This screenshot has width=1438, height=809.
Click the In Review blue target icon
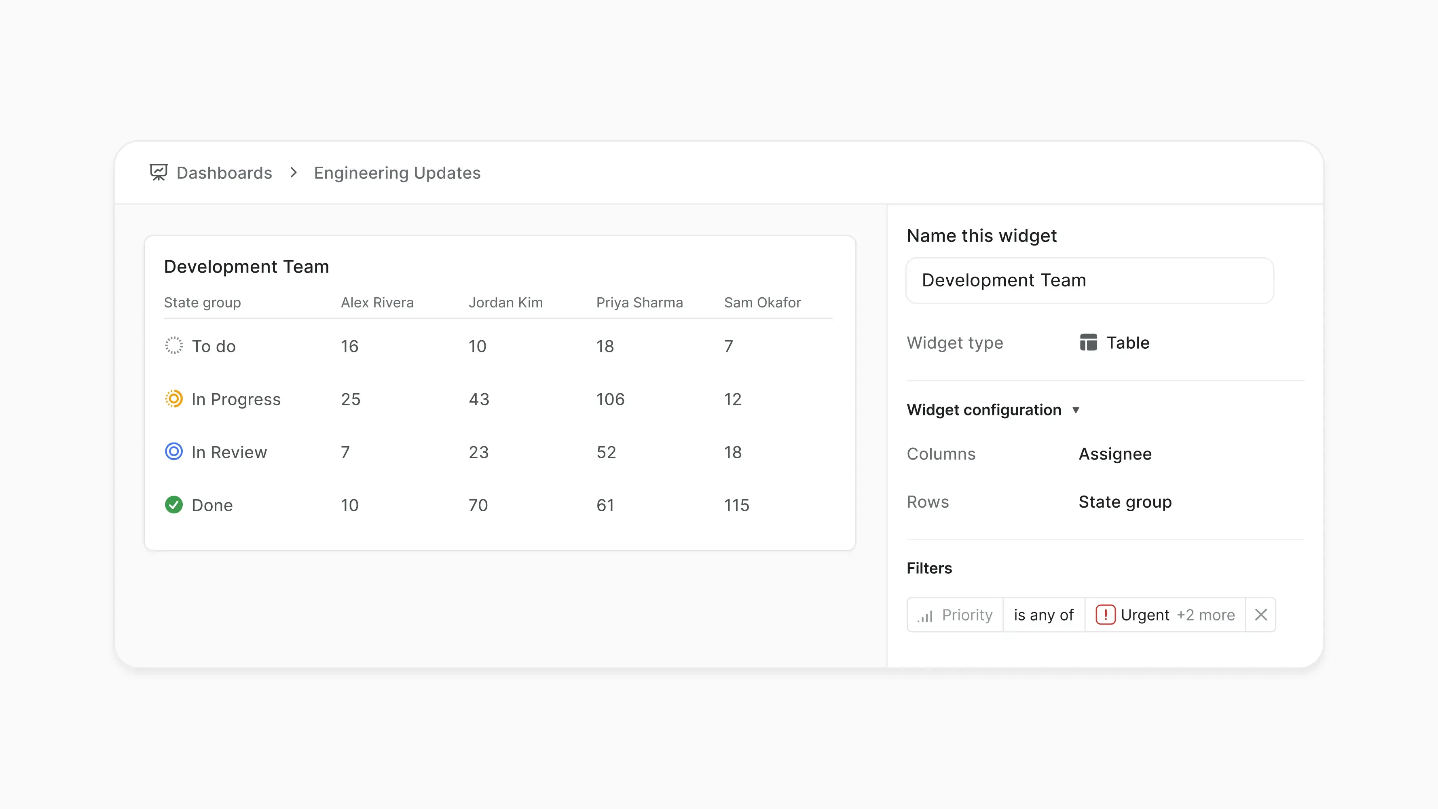click(173, 451)
